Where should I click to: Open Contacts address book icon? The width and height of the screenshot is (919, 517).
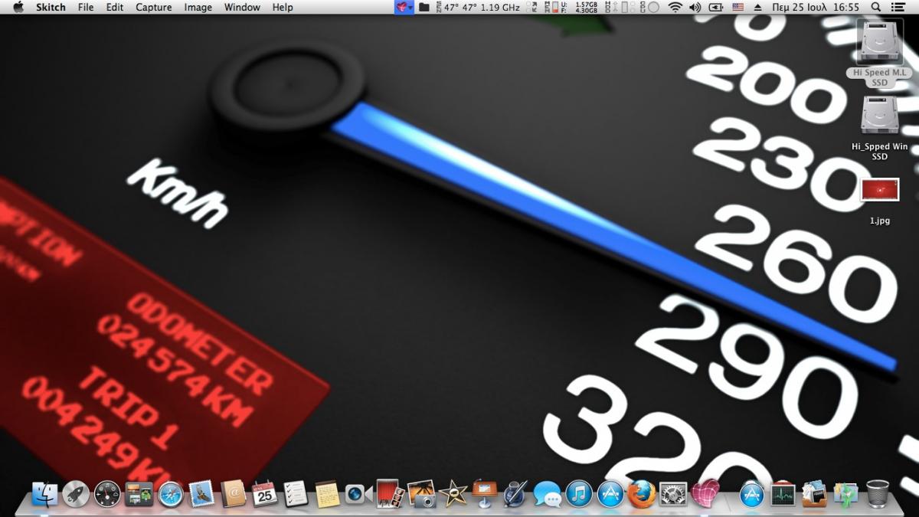pos(233,494)
